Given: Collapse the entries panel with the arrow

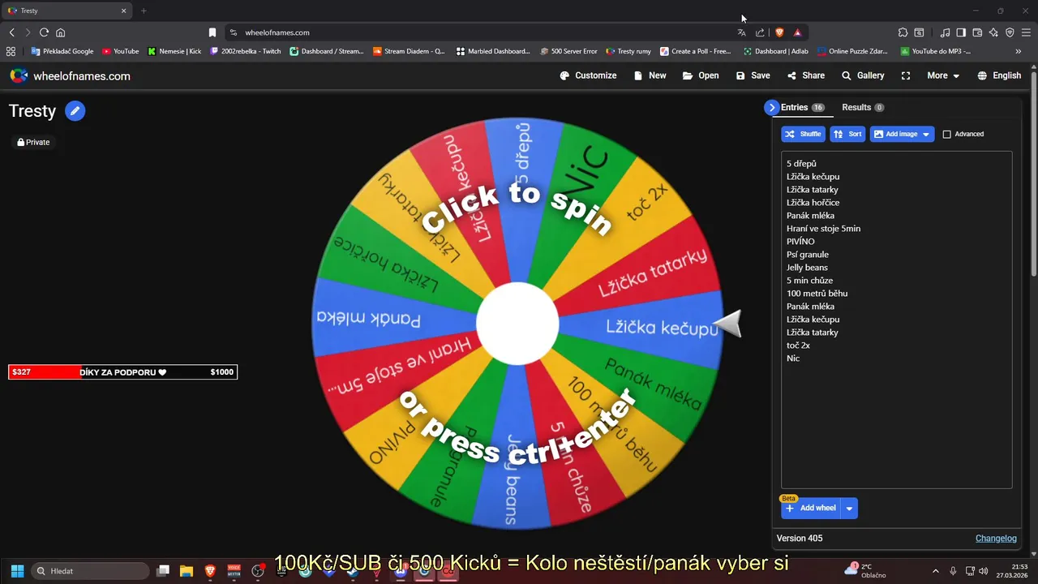Looking at the screenshot, I should 771,107.
